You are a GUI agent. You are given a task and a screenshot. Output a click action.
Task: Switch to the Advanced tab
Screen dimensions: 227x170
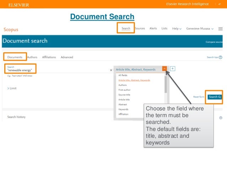pos(67,57)
